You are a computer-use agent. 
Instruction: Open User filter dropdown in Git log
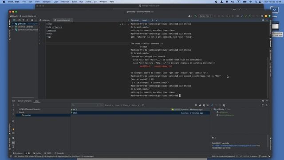pos(118,105)
